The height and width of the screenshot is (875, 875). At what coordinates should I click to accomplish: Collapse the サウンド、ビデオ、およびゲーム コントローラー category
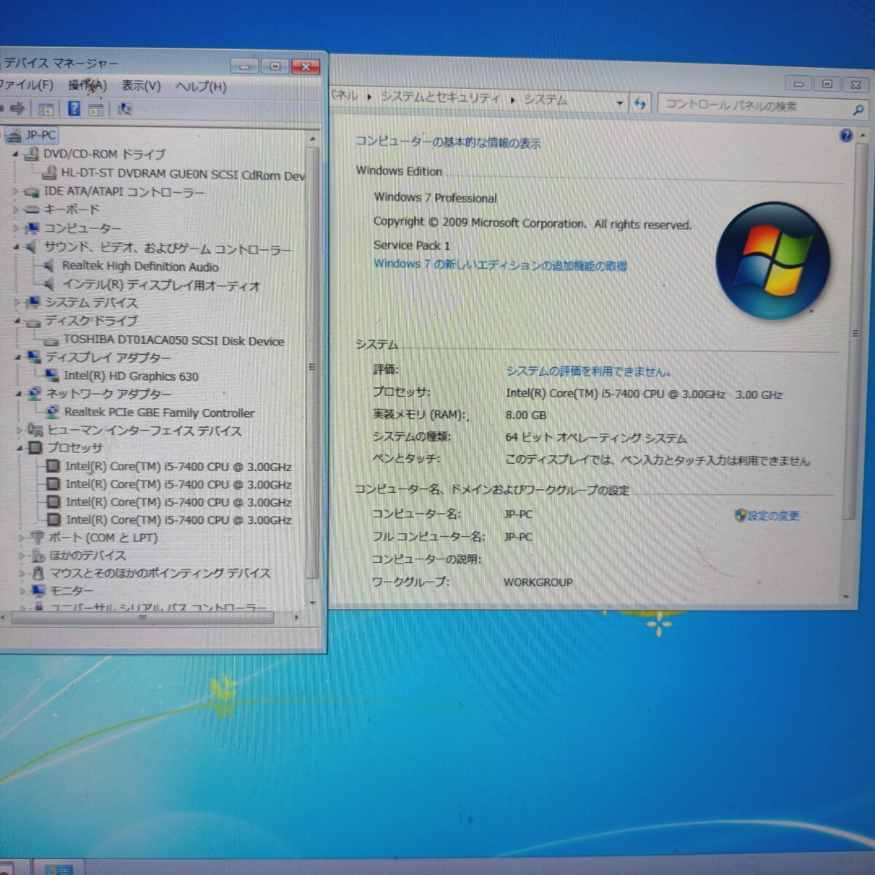point(16,248)
